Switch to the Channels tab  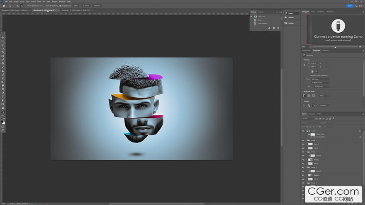coord(312,113)
